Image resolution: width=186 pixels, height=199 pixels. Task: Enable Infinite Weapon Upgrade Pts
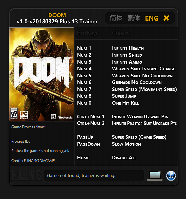pos(140,117)
